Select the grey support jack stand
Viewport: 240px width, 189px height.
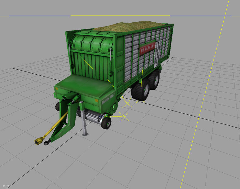pyautogui.click(x=83, y=118)
